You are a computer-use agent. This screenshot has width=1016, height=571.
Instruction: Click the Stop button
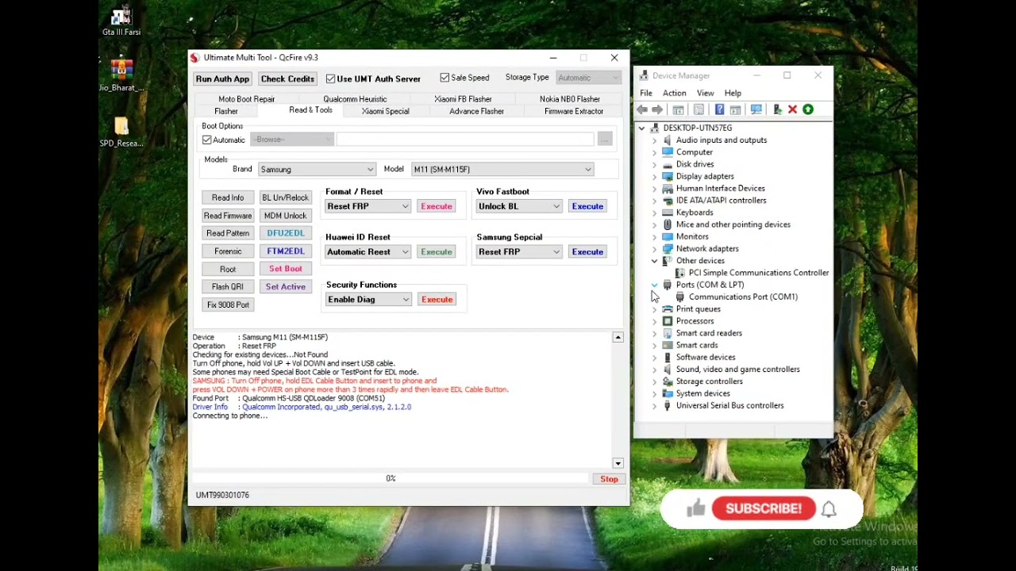point(609,479)
